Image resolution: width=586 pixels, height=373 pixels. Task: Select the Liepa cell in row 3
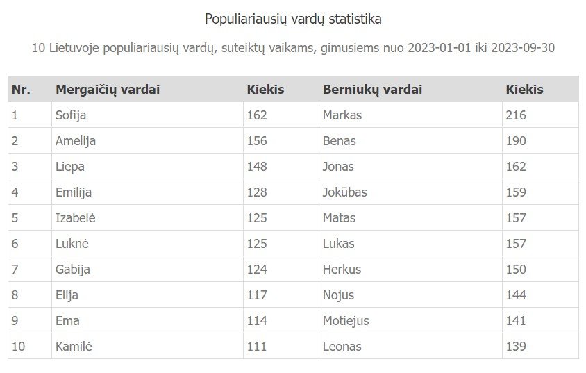click(x=147, y=167)
